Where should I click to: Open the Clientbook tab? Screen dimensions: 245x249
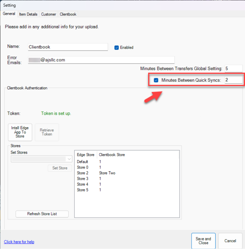click(68, 14)
